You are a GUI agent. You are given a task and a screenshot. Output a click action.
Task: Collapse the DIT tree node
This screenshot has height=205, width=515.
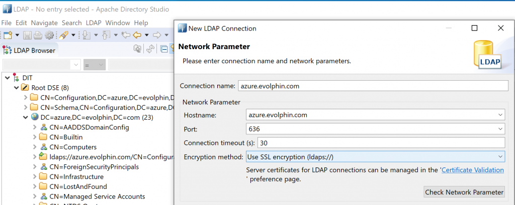tap(7, 78)
